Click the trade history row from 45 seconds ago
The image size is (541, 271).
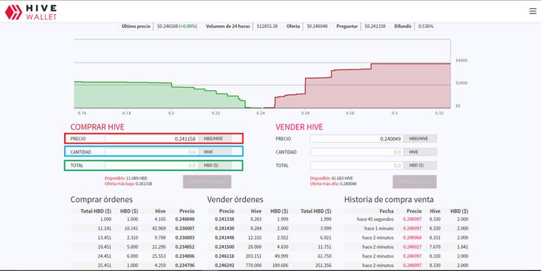coord(406,220)
